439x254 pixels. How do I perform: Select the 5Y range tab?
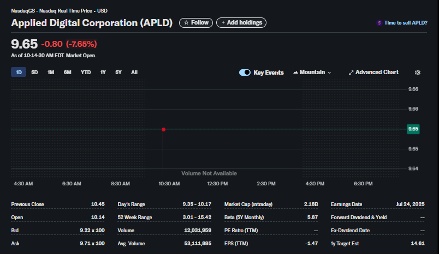118,72
